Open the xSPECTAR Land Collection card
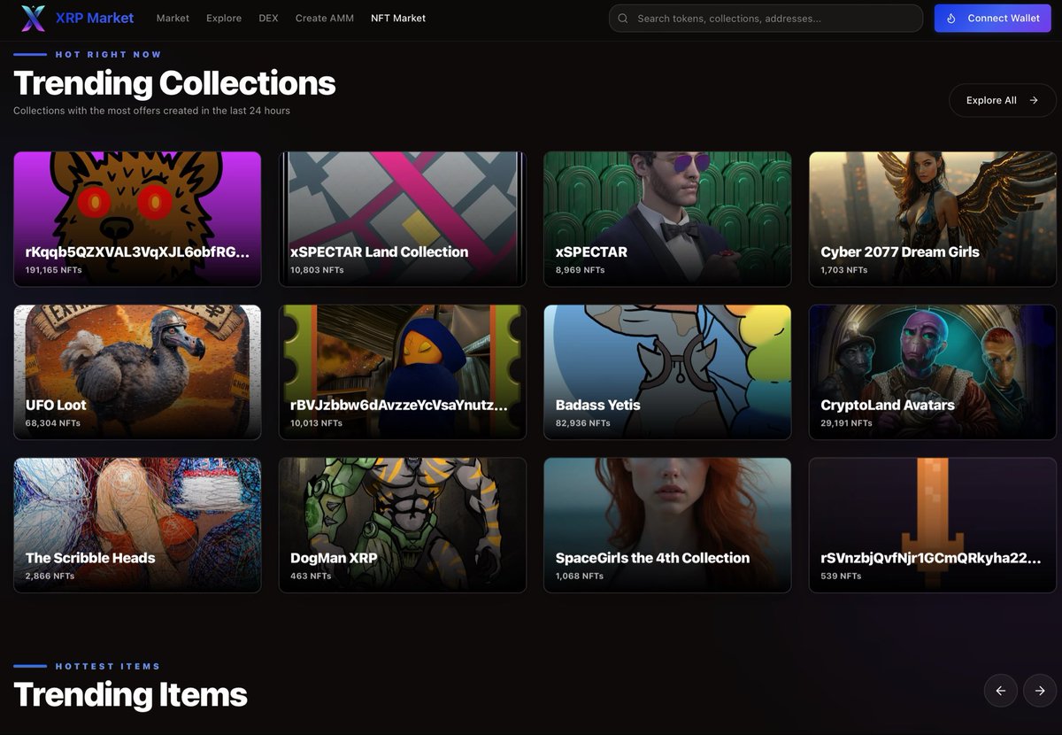Image resolution: width=1062 pixels, height=735 pixels. 403,219
